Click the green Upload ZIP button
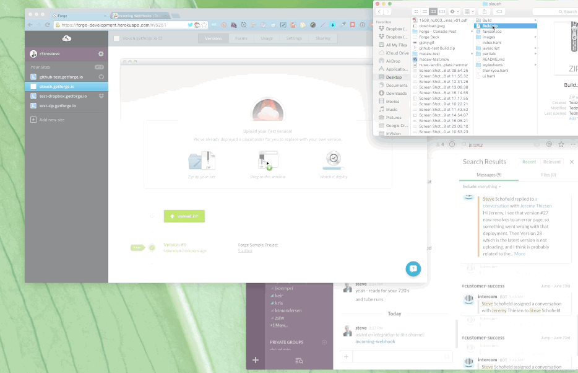Screen dimensions: 578x373 [184, 216]
